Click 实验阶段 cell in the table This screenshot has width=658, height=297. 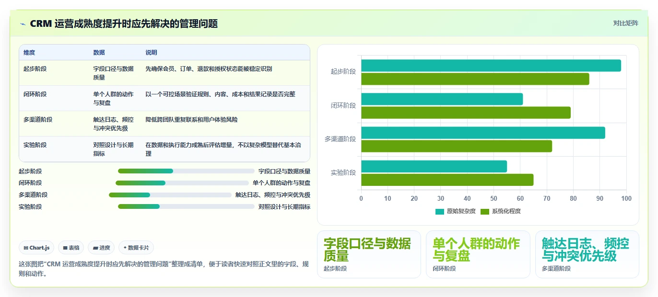click(x=35, y=145)
